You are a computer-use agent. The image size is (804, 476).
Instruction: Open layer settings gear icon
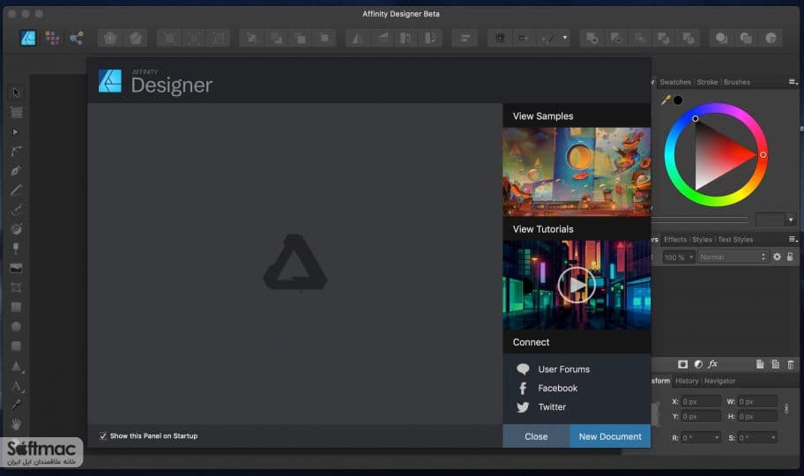[x=777, y=257]
